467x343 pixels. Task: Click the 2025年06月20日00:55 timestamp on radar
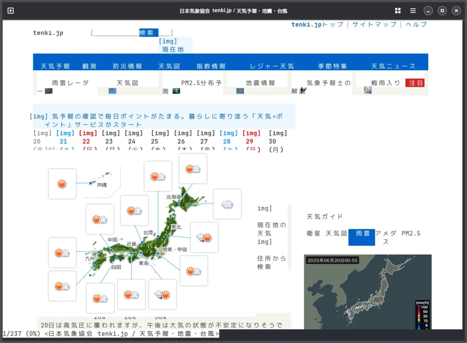[x=332, y=260]
